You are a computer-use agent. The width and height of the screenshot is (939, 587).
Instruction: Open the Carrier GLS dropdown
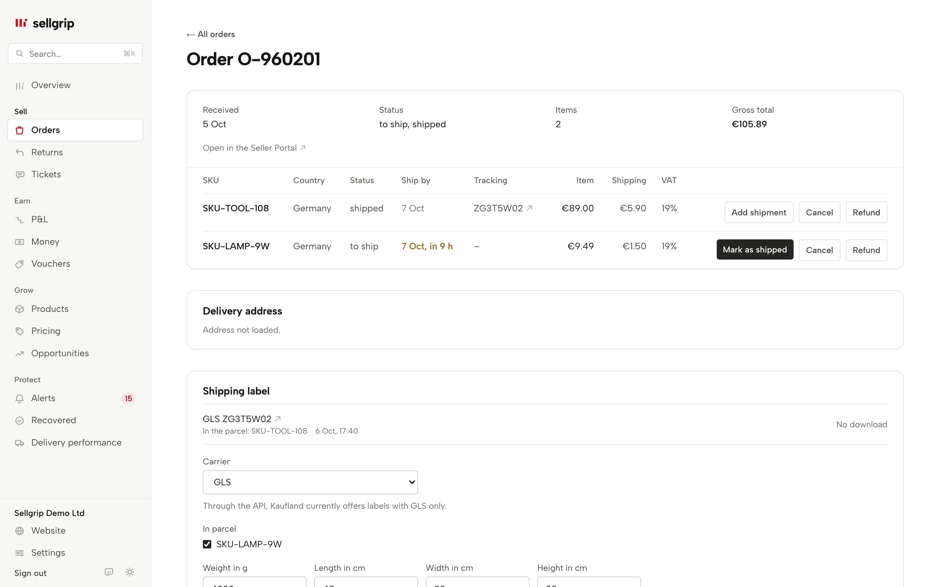[x=310, y=482]
